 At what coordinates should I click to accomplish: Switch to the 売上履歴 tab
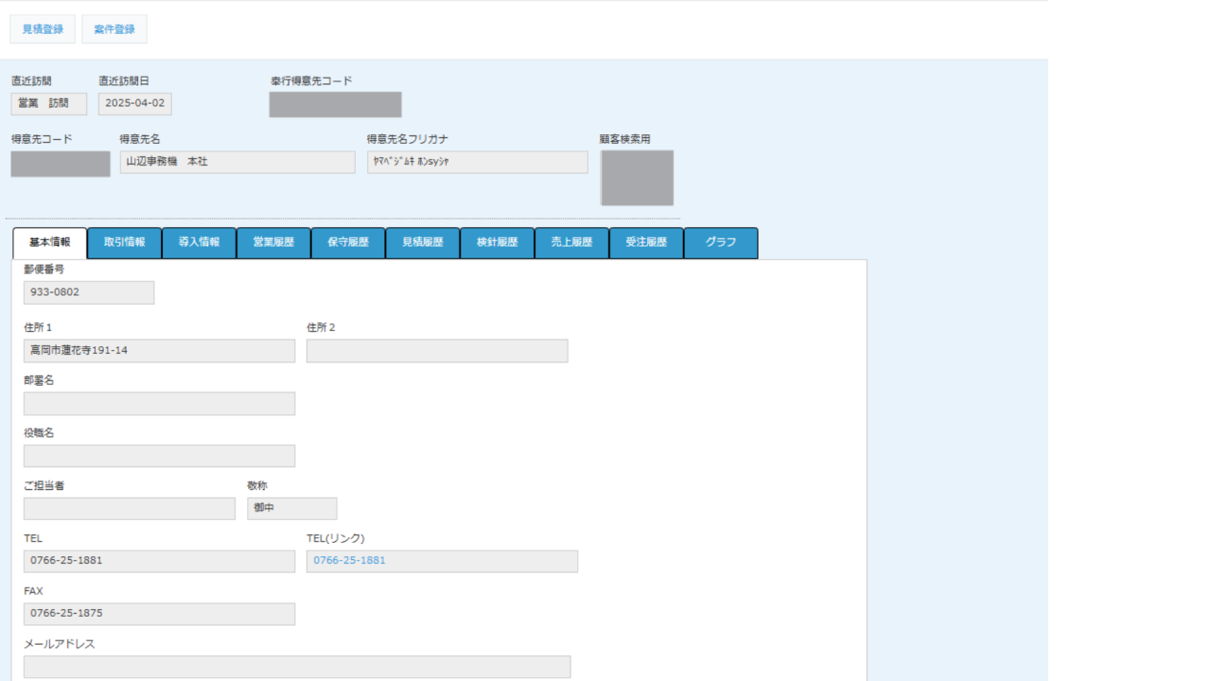coord(572,243)
